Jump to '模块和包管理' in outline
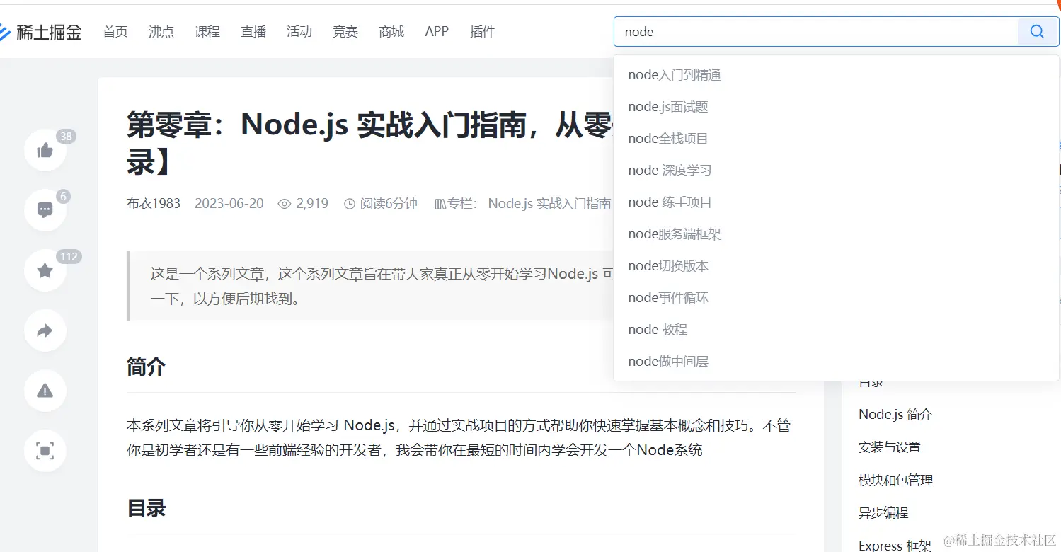The image size is (1061, 552). [x=896, y=480]
